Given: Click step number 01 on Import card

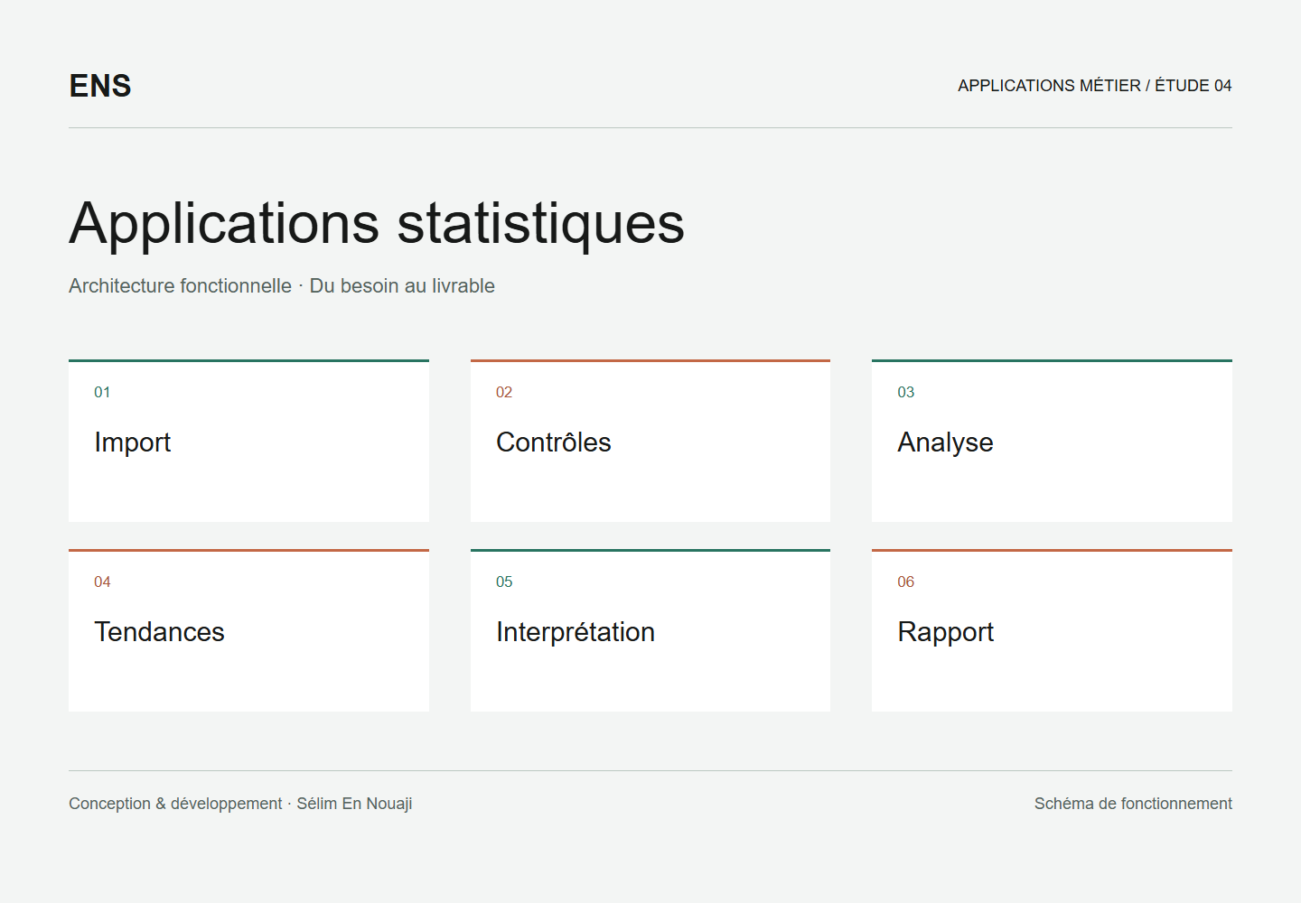Looking at the screenshot, I should tap(102, 392).
